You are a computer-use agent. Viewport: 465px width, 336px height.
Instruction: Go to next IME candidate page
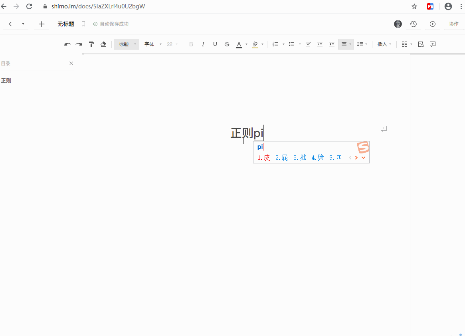tap(356, 157)
